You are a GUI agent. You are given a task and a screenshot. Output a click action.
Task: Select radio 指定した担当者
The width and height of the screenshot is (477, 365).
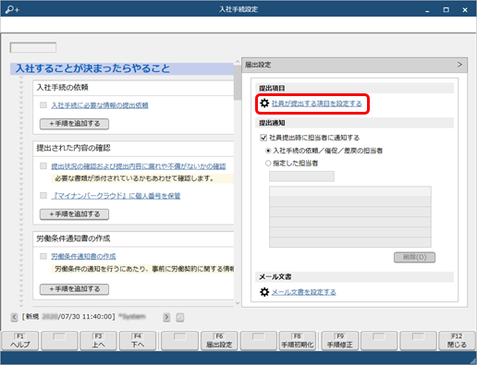tap(268, 164)
